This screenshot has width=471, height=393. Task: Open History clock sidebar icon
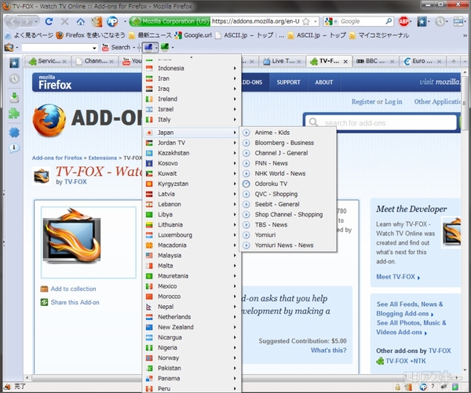coord(14,79)
